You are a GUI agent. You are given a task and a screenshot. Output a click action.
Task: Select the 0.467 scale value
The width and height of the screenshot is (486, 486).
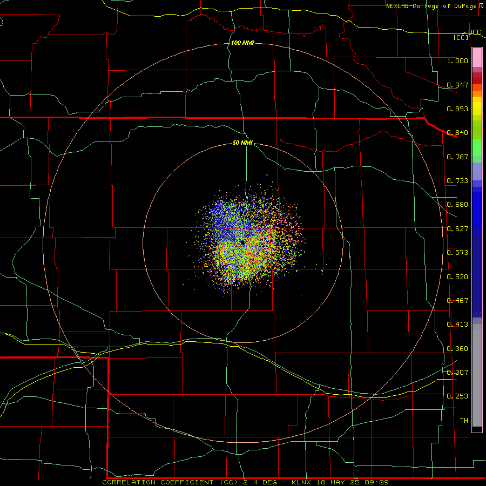(x=457, y=301)
